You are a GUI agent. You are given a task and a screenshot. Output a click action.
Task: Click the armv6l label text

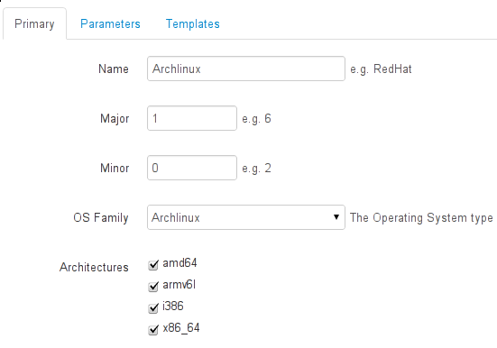point(179,285)
